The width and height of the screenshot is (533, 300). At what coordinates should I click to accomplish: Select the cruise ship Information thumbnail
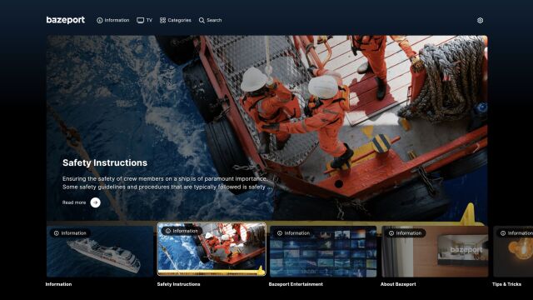pos(100,252)
